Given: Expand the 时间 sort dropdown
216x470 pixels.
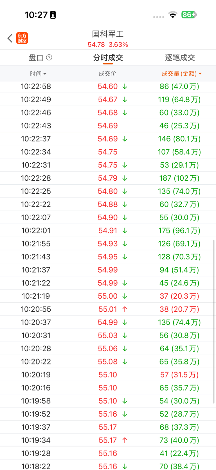Looking at the screenshot, I should point(38,74).
